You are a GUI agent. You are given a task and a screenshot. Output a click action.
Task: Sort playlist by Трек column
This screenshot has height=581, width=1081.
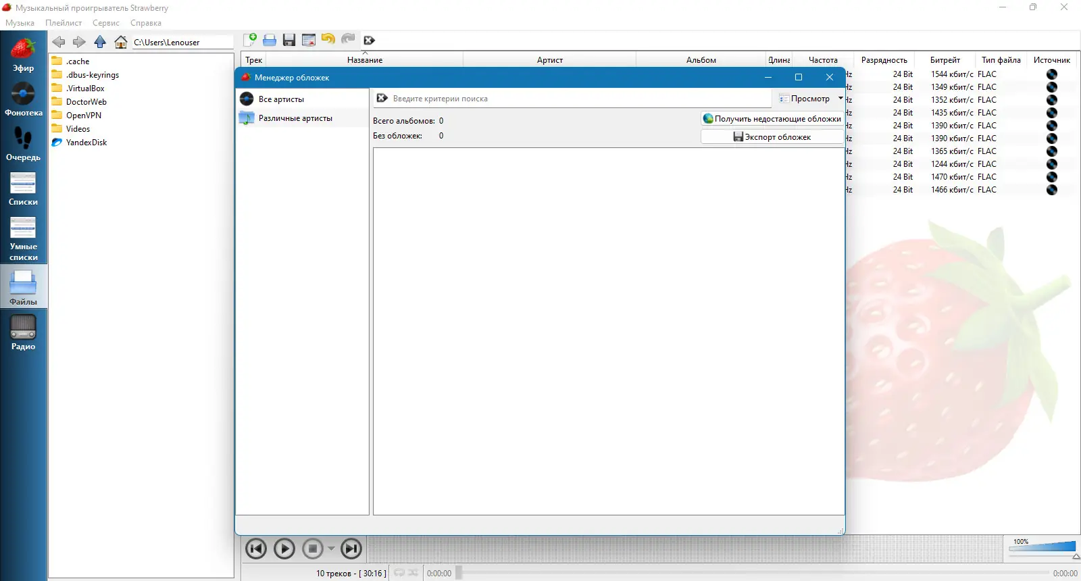[x=254, y=60]
